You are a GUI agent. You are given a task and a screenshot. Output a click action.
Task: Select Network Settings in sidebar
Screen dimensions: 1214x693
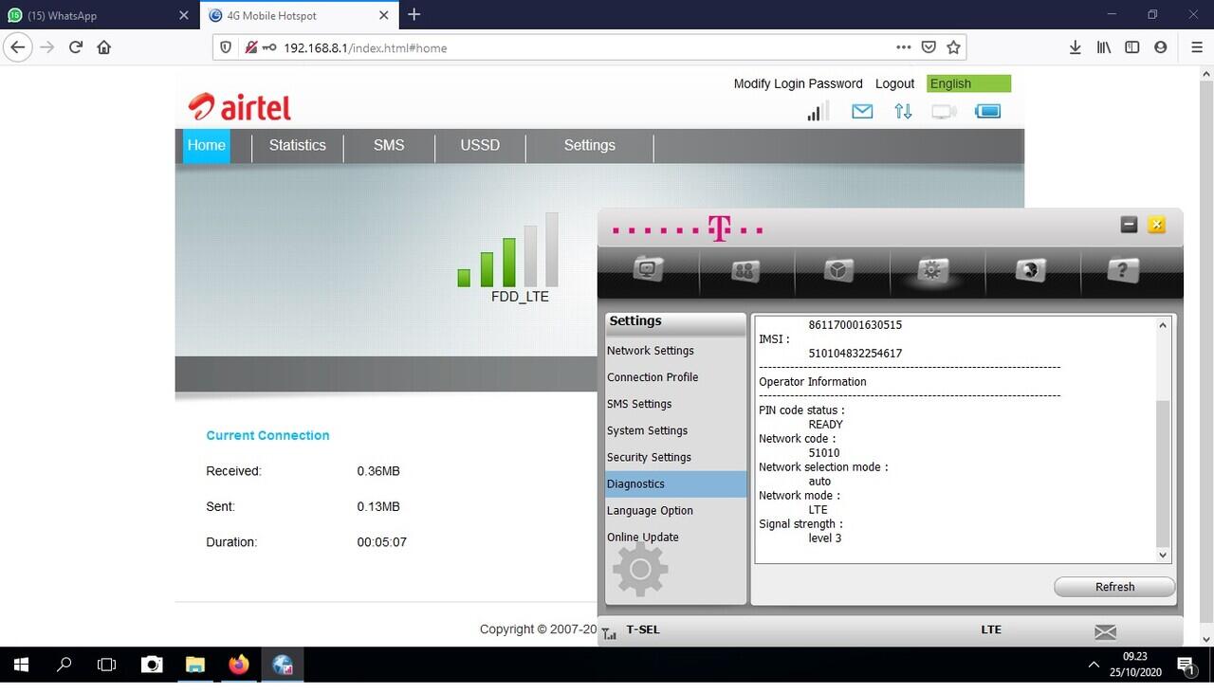(x=675, y=351)
